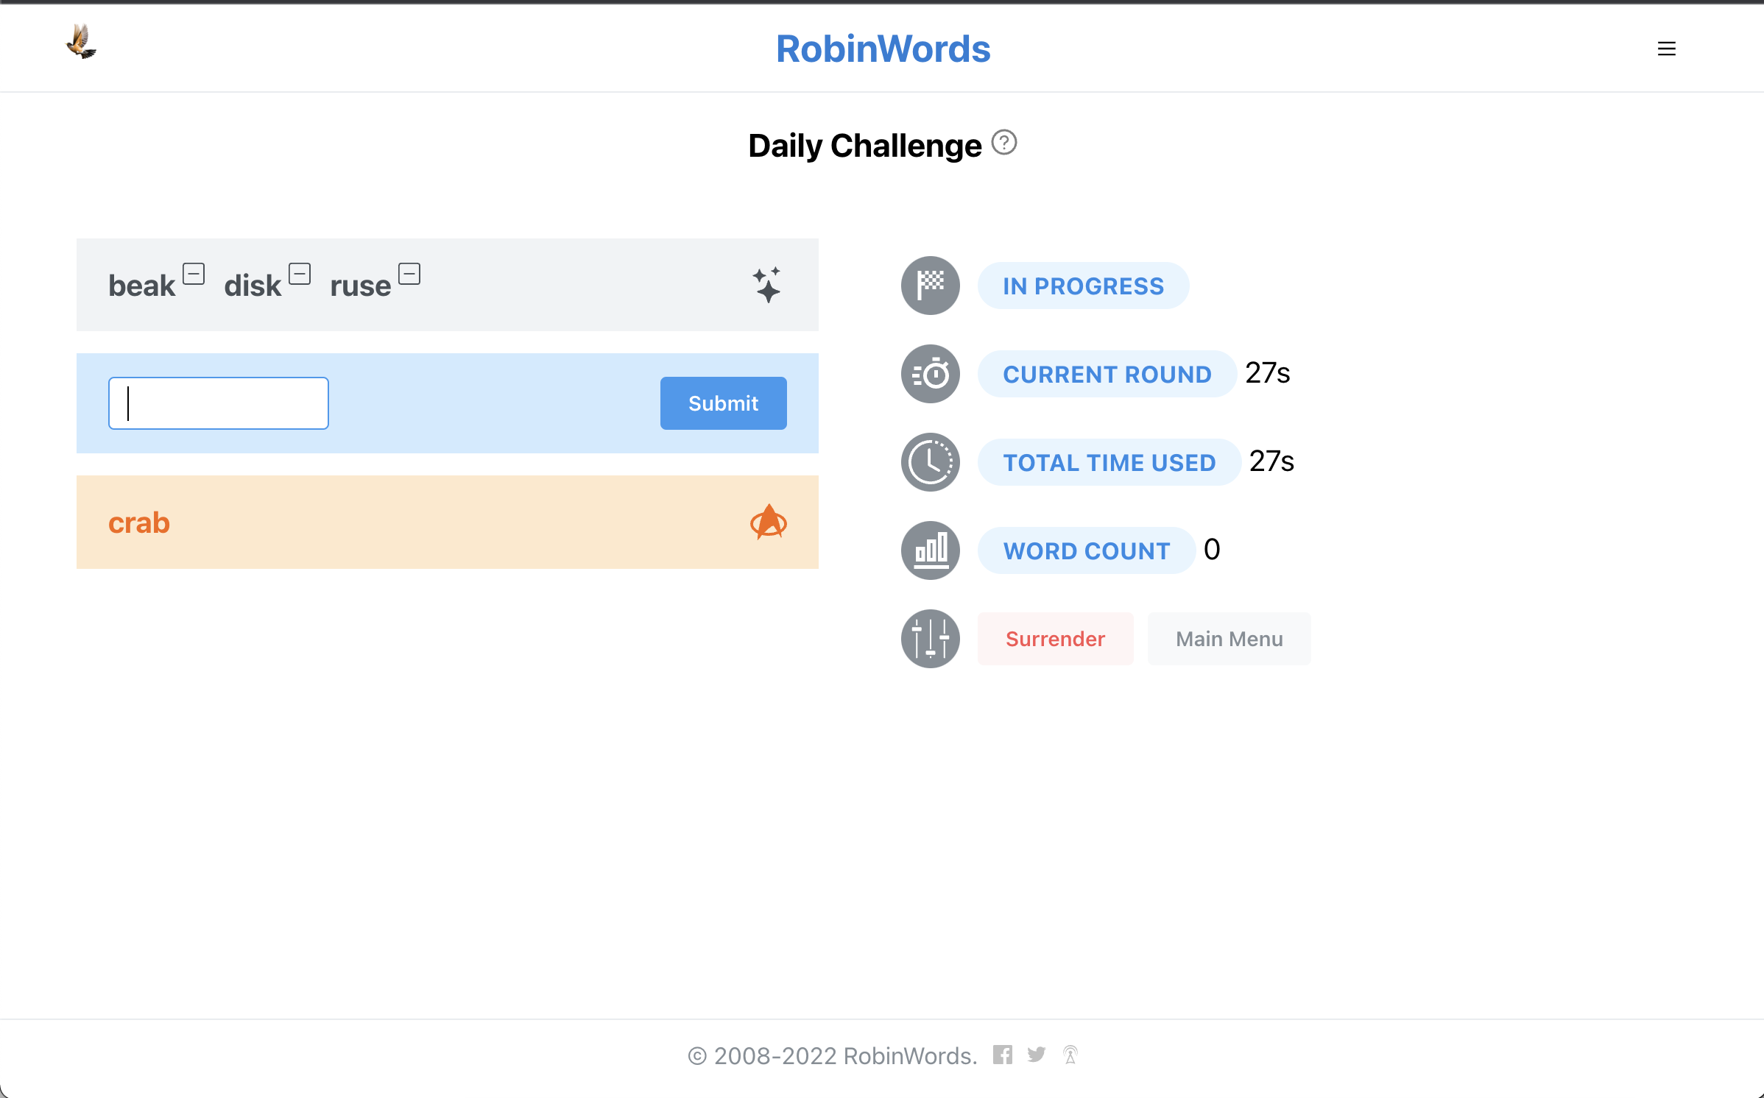
Task: Focus the word entry input field
Action: 219,403
